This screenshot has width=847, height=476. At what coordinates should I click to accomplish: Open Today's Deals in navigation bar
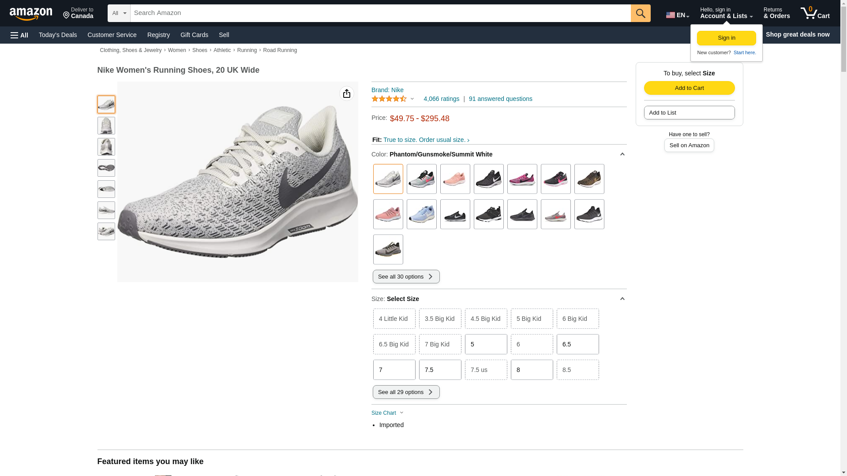coord(58,35)
